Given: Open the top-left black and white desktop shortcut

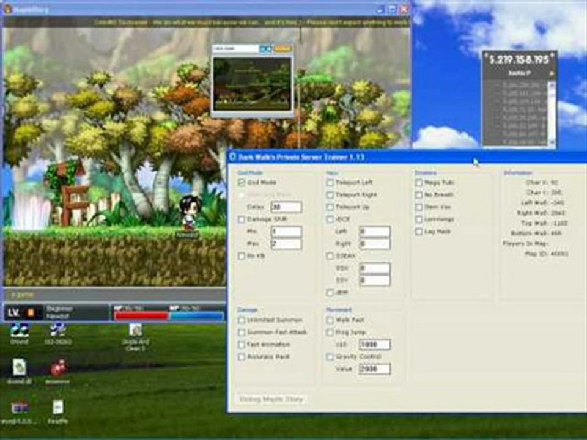Looking at the screenshot, I should coord(20,329).
